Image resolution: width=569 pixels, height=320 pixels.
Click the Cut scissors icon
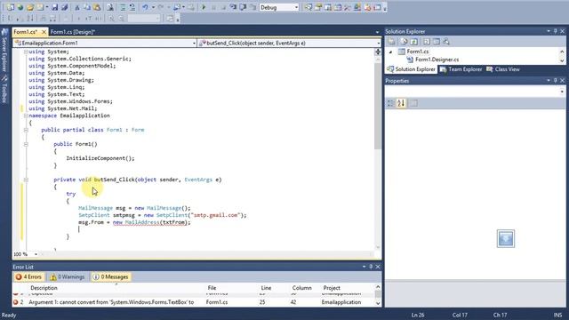pyautogui.click(x=77, y=7)
